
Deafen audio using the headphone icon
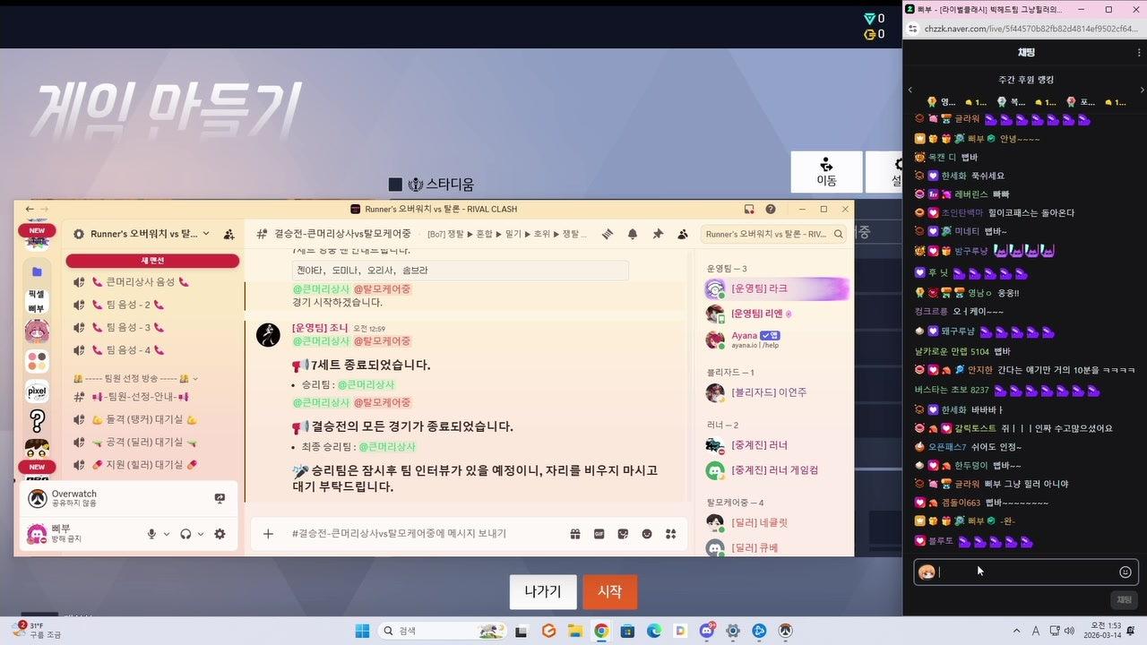(185, 534)
